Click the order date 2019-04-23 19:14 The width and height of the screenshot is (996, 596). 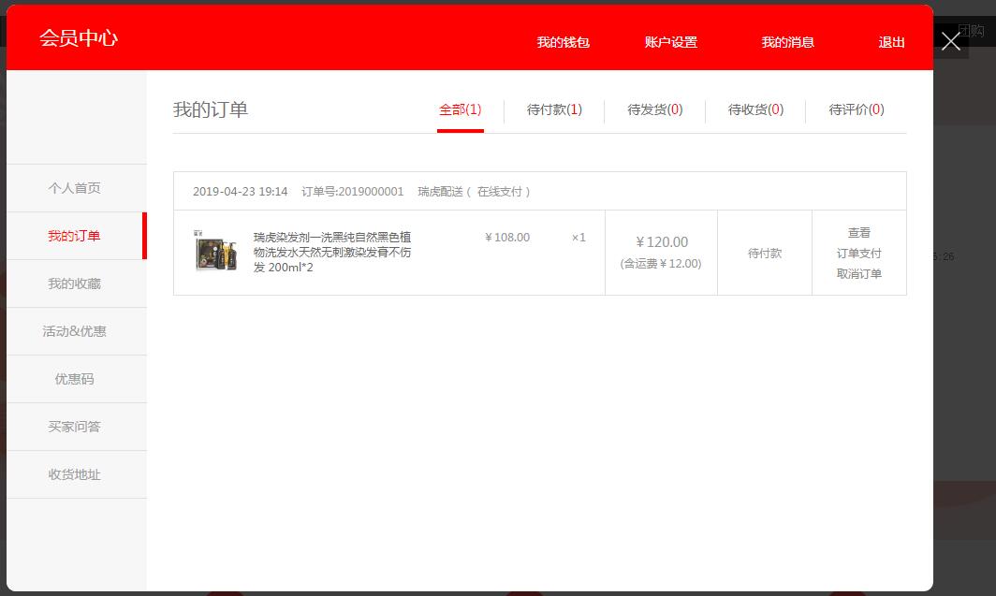point(240,192)
